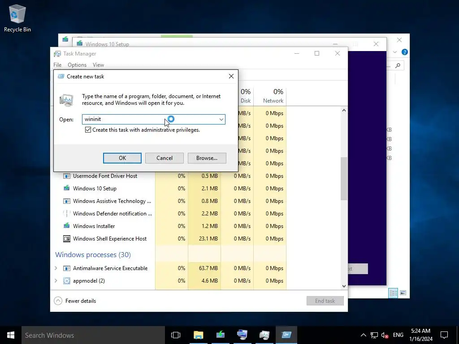Switch to Task Manager taskbar icon
This screenshot has height=344, width=459.
click(264, 335)
